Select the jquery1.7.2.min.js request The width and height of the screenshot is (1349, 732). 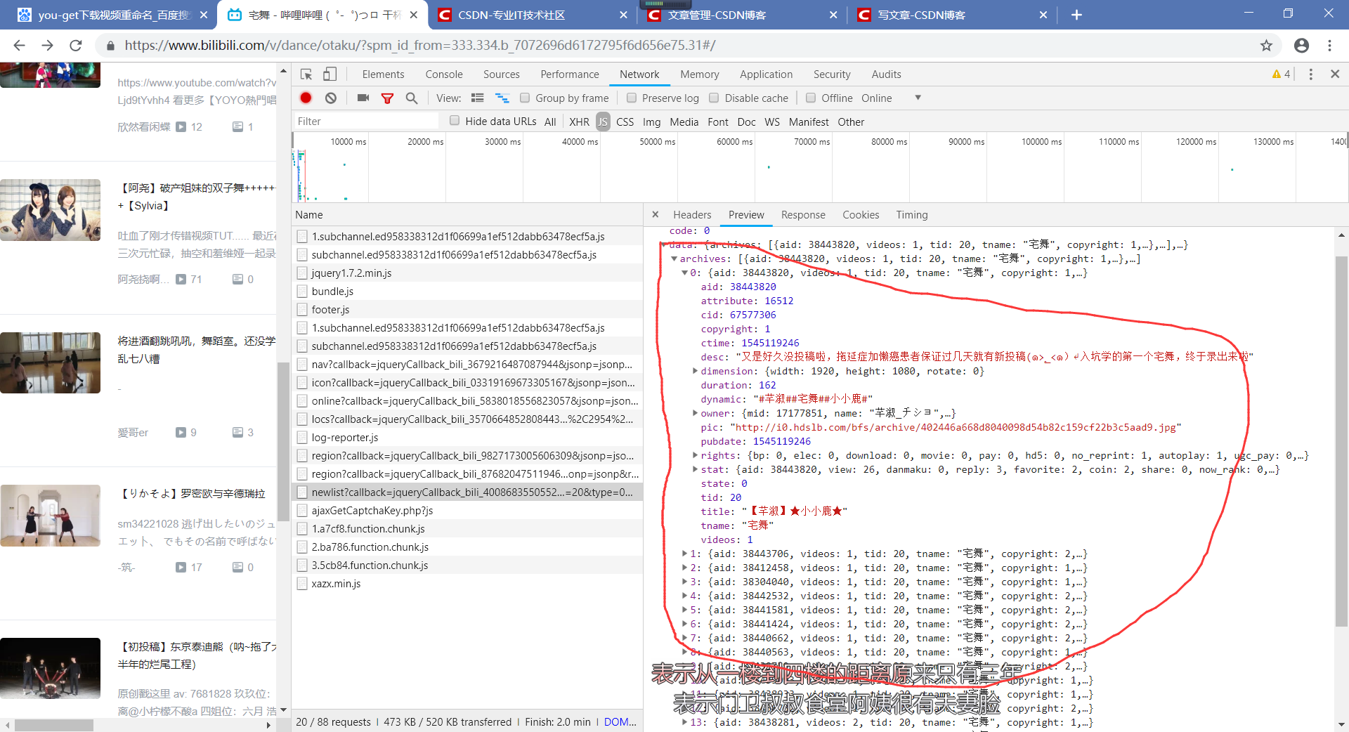coord(467,273)
